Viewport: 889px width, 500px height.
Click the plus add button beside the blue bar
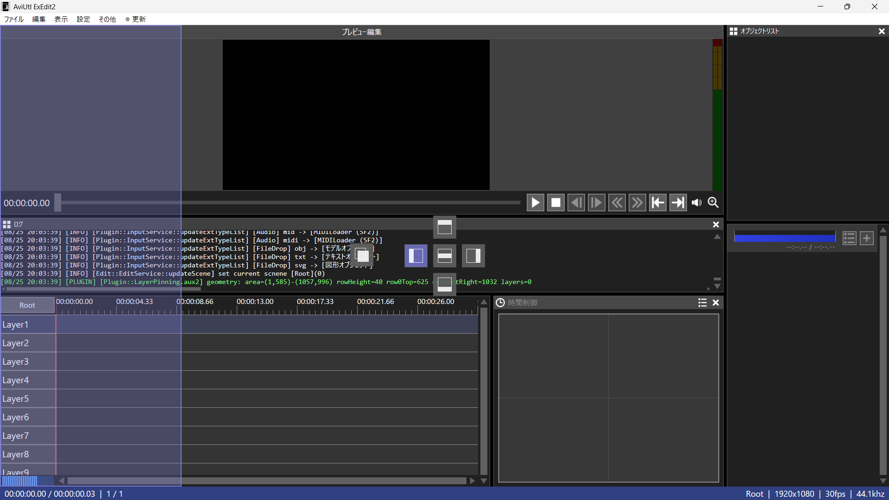pyautogui.click(x=867, y=238)
